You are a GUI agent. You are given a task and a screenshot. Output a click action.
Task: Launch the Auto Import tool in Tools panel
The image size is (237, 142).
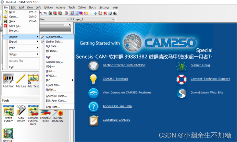(x=21, y=111)
